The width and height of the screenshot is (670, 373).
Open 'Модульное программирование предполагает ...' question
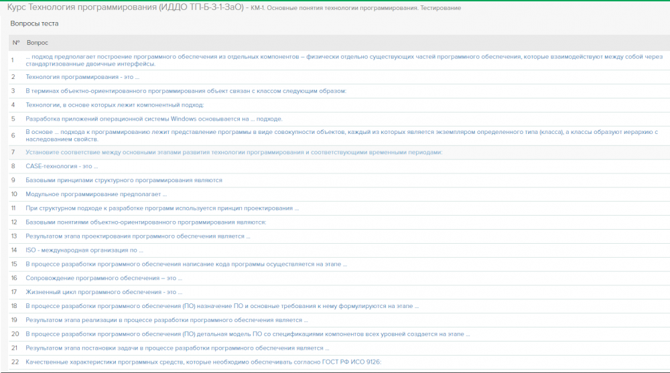click(x=96, y=194)
